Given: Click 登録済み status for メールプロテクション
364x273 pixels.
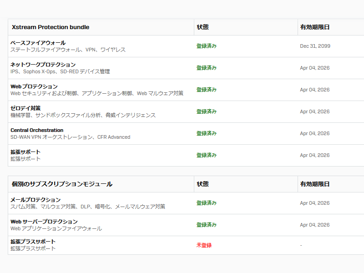Looking at the screenshot, I should (x=207, y=203).
